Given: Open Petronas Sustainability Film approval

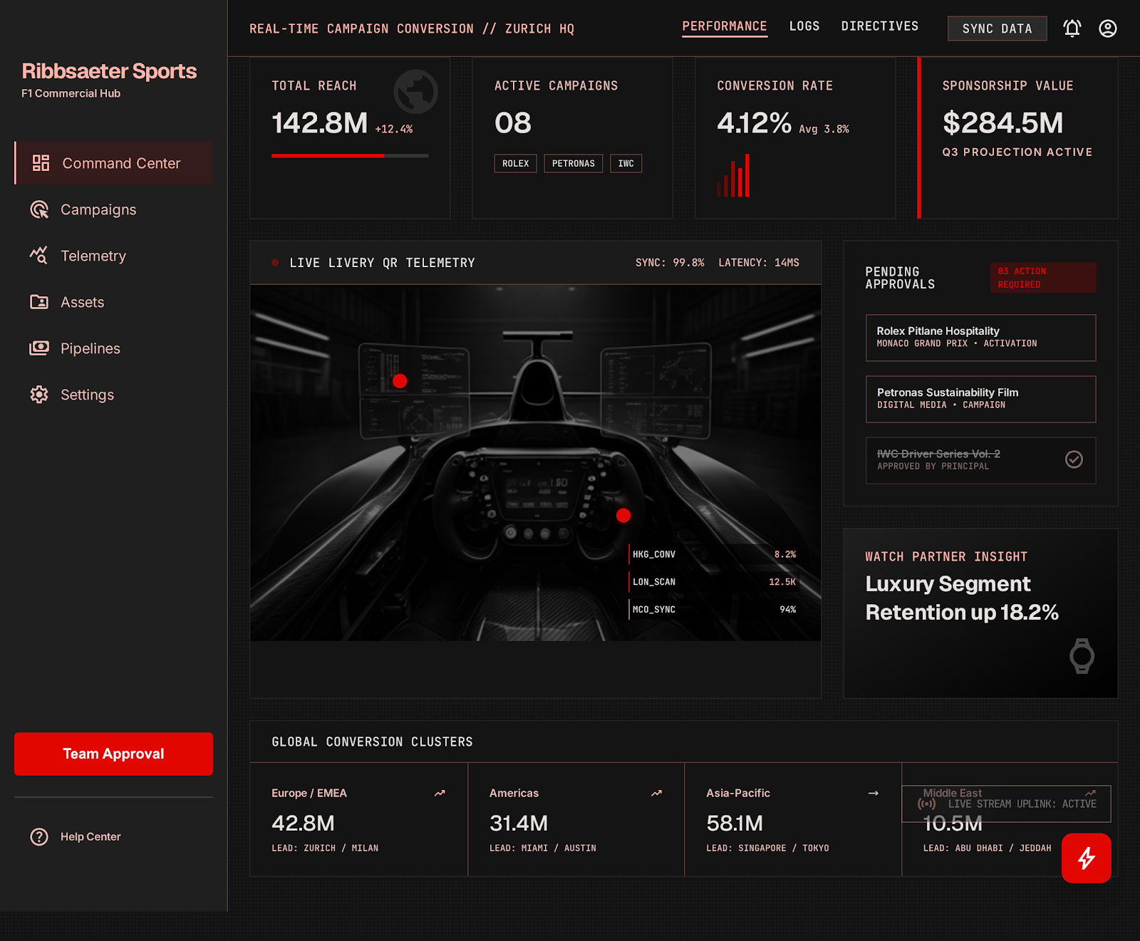Looking at the screenshot, I should (981, 399).
